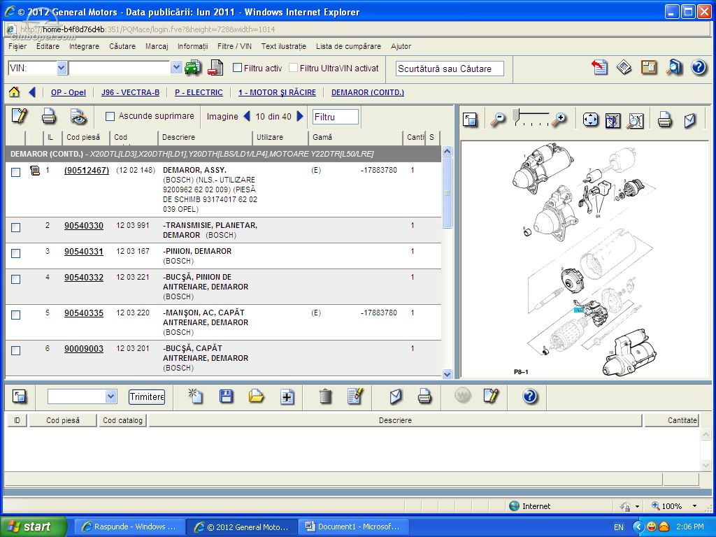Screen dimensions: 716x537
Task: Click the EN language indicator in tray
Action: 618,527
